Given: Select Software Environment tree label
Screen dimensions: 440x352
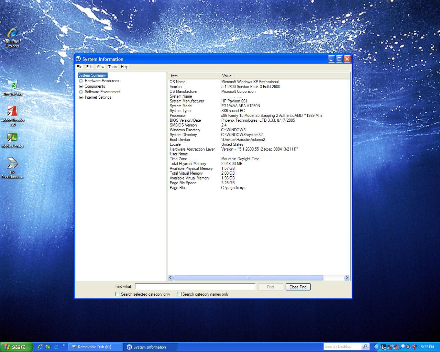Looking at the screenshot, I should [x=102, y=92].
